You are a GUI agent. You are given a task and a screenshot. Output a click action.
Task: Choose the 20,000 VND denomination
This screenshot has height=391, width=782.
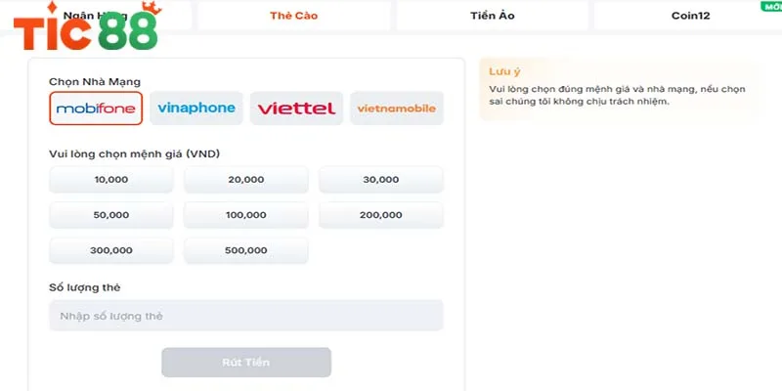coord(246,180)
